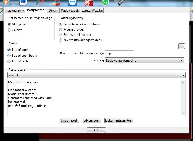Image resolution: width=193 pixels, height=141 pixels.
Task: Select the Calowe units radio button
Action: 9,30
